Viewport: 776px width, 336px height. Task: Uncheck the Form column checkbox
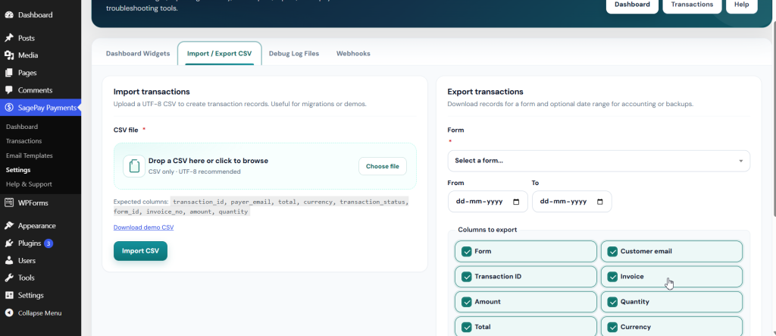tap(466, 251)
